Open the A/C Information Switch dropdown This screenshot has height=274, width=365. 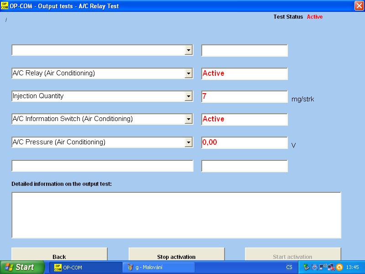click(x=188, y=119)
